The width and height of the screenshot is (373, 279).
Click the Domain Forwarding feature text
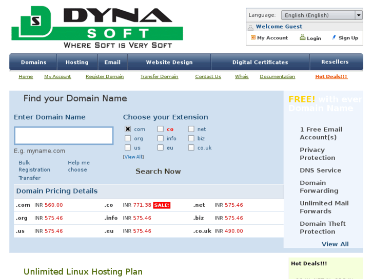pos(319,187)
